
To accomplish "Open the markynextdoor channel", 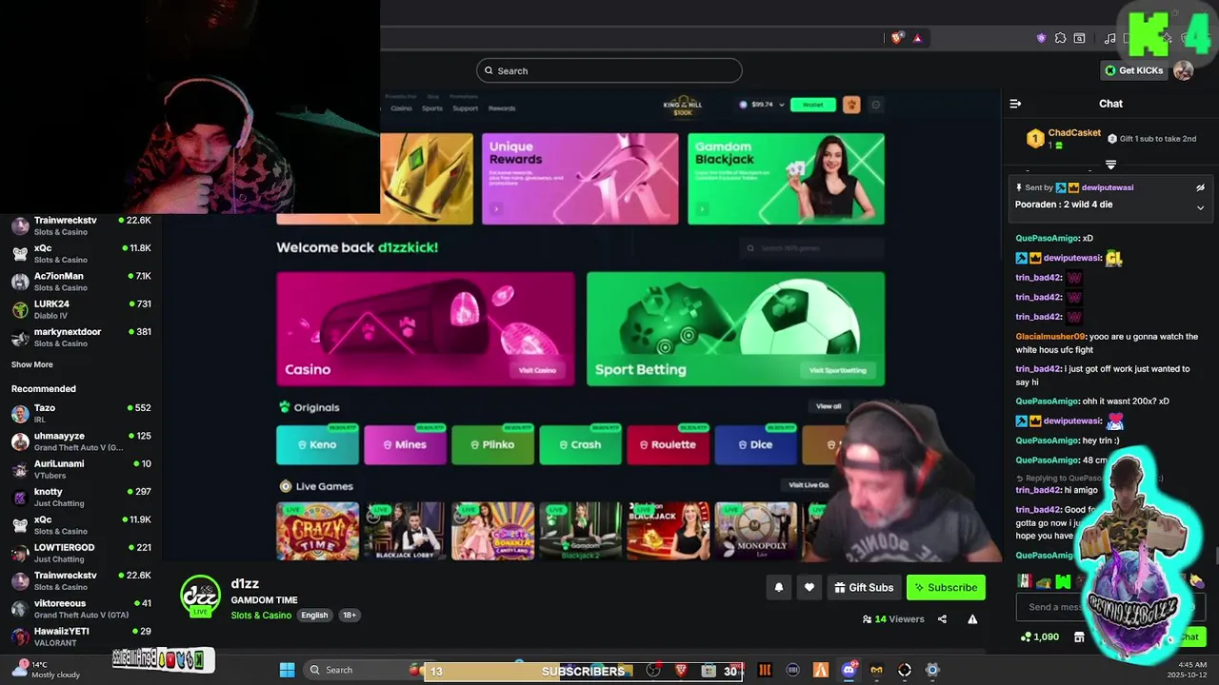I will point(81,337).
